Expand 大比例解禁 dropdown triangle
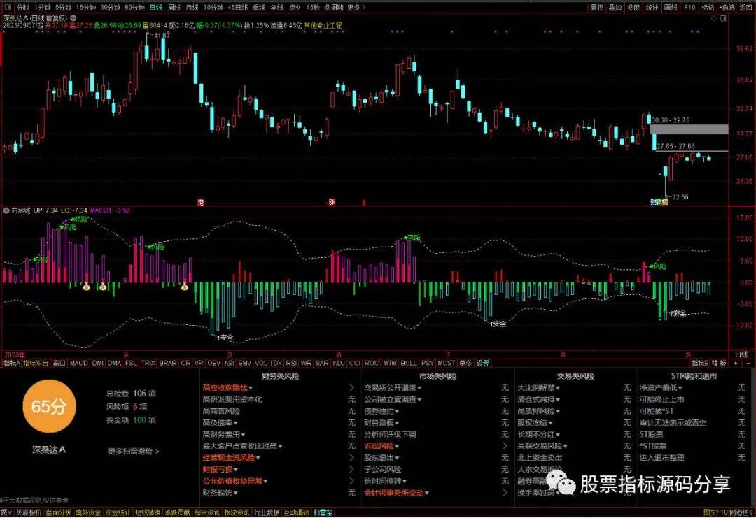The image size is (756, 518). (x=558, y=388)
